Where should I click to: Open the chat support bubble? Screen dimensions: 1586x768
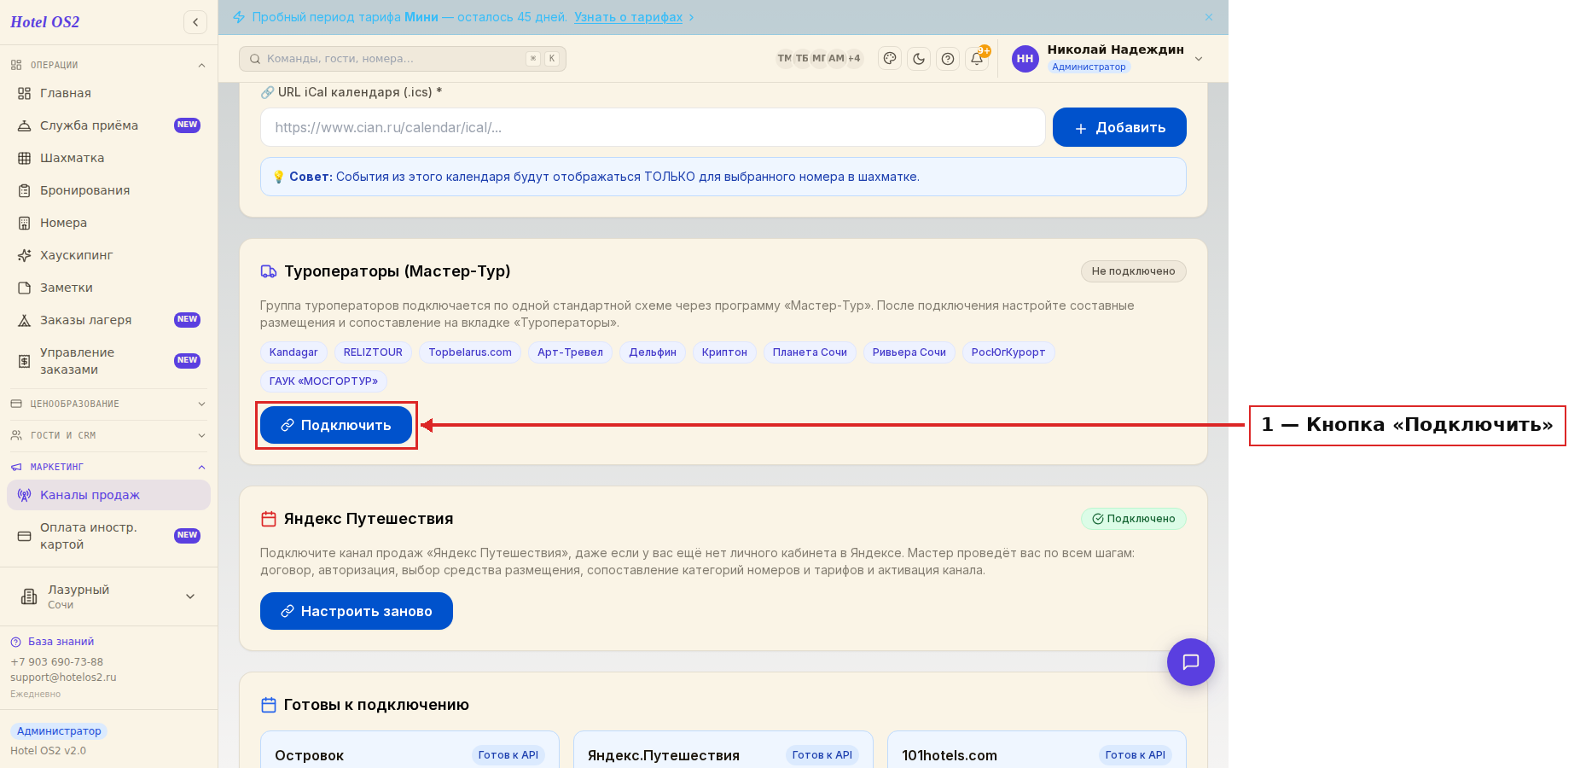[1191, 662]
